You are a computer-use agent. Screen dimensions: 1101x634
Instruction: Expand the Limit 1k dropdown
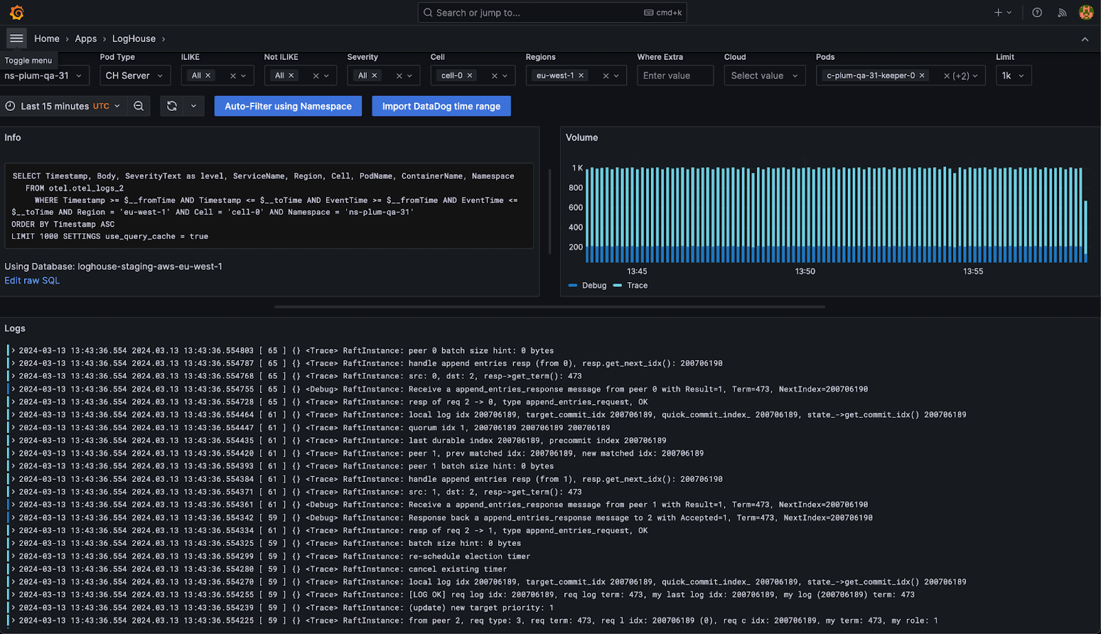tap(1013, 76)
